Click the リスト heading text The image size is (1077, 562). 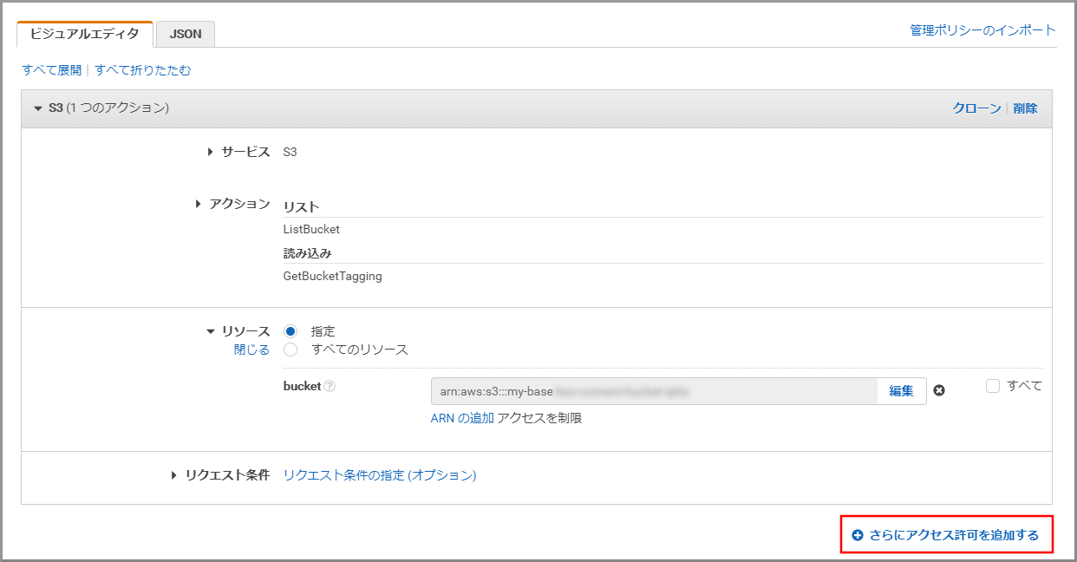pos(301,206)
